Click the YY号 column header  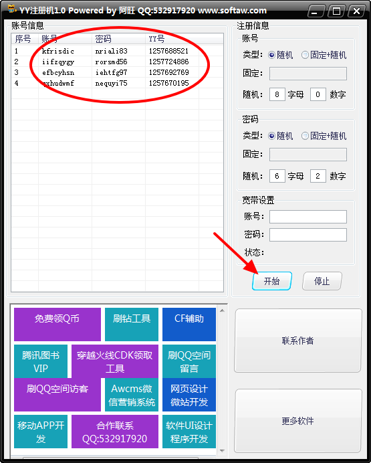point(172,39)
